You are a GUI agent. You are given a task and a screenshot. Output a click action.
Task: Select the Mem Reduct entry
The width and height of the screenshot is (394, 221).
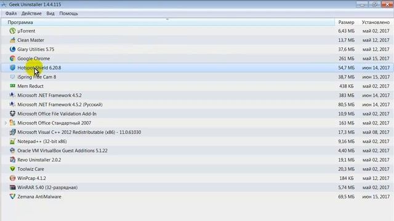click(30, 86)
